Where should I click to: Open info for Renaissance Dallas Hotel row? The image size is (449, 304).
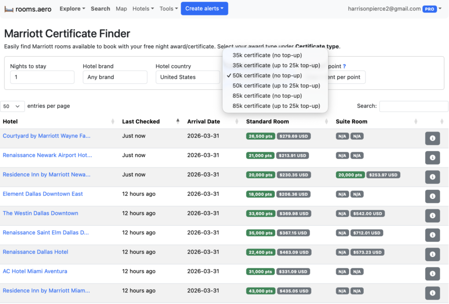click(x=433, y=254)
